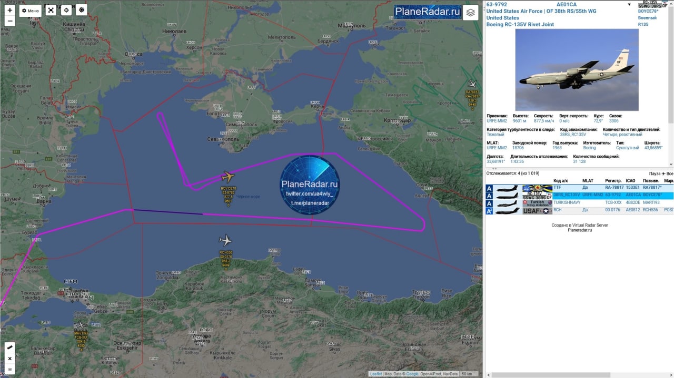Open the Leaflet attribution link
This screenshot has width=674, height=378.
coord(376,374)
